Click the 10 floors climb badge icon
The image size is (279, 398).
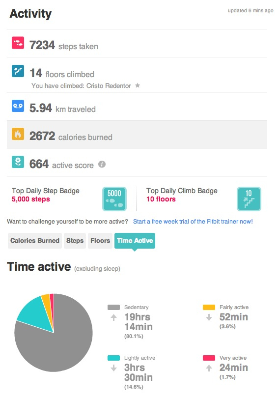[x=249, y=199]
